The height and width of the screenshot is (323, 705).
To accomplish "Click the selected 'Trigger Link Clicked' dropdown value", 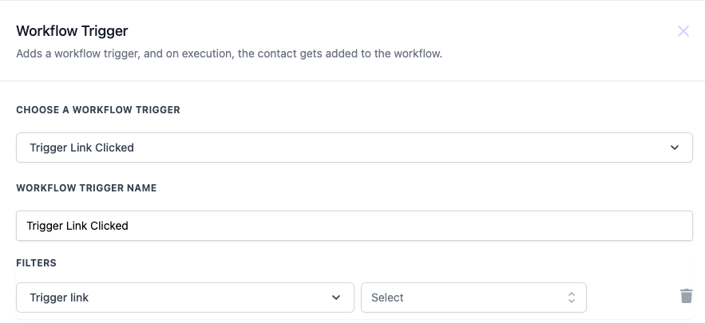I will click(81, 148).
